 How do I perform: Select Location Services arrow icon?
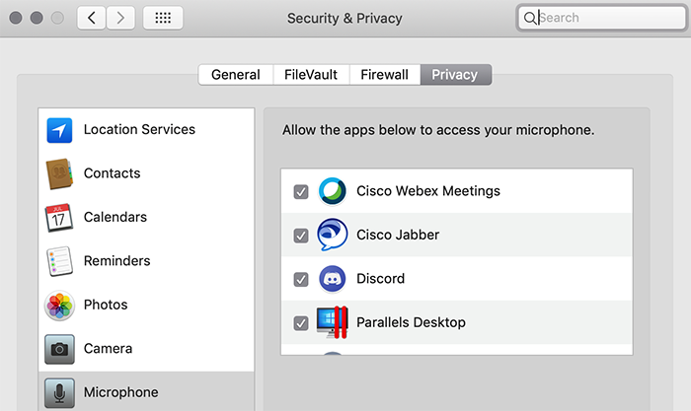click(x=59, y=130)
